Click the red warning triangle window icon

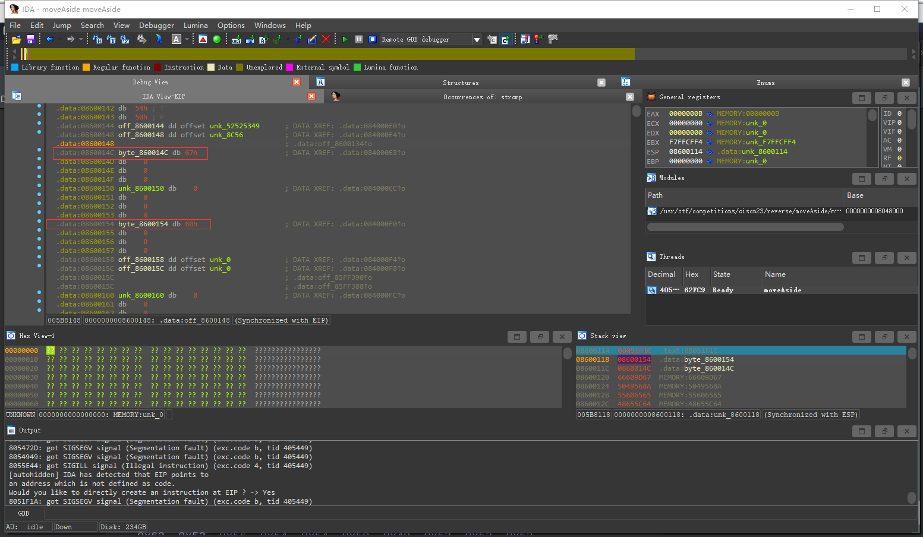(203, 39)
